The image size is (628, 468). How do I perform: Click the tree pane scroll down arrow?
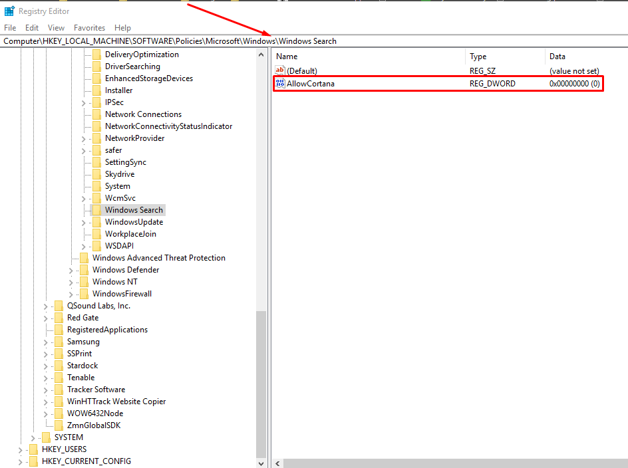261,463
